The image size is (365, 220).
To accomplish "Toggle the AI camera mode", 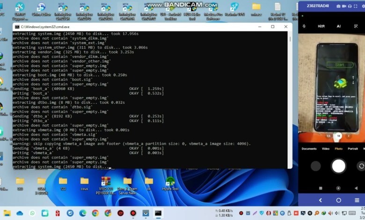I will 339,26.
